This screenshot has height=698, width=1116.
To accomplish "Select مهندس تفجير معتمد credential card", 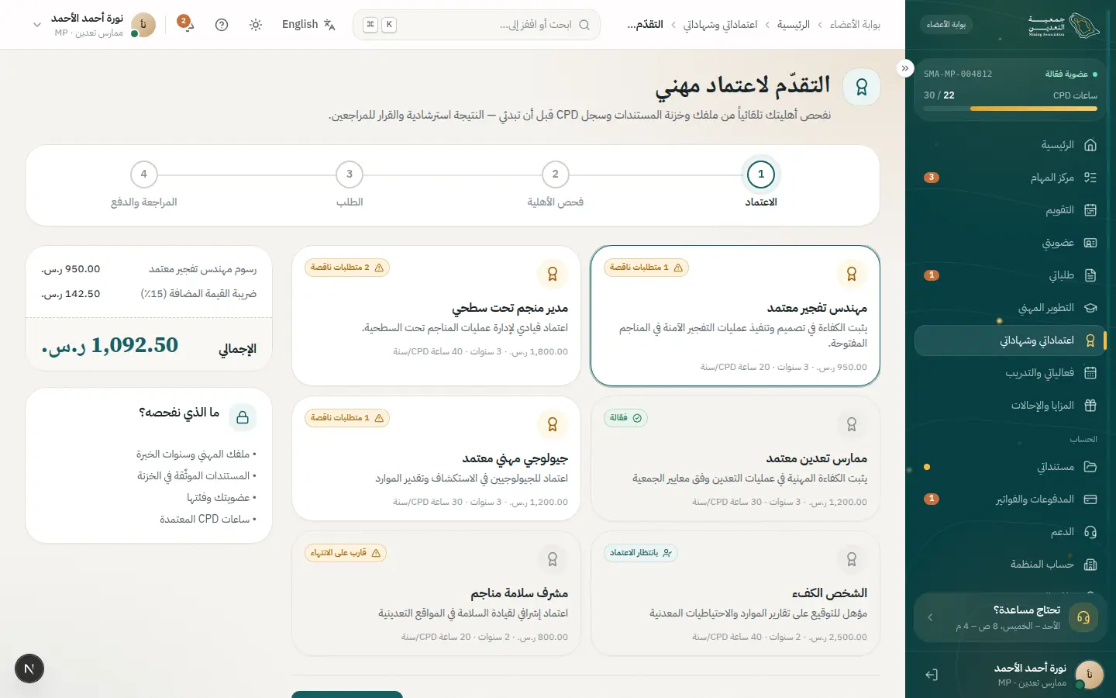I will (735, 316).
